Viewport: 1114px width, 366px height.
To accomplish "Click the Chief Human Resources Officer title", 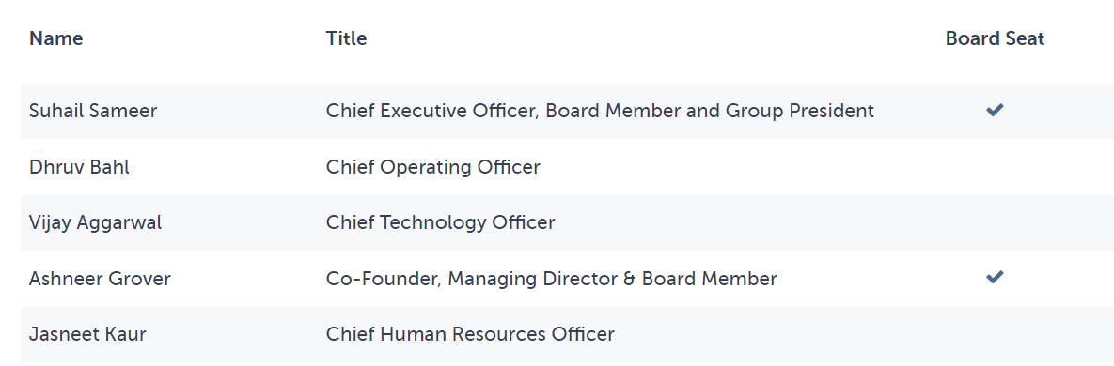I will (470, 333).
